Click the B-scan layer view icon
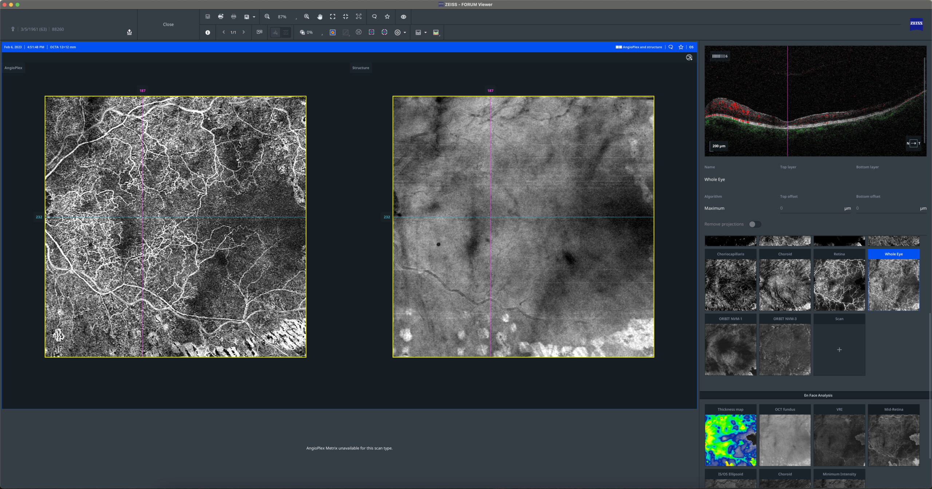The width and height of the screenshot is (932, 489). click(x=418, y=32)
